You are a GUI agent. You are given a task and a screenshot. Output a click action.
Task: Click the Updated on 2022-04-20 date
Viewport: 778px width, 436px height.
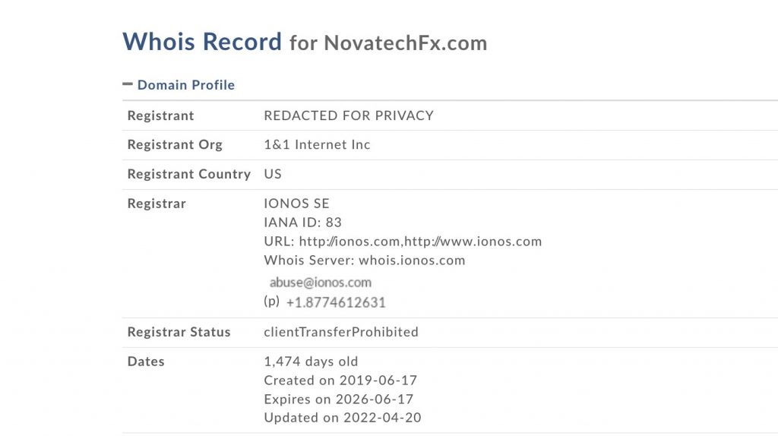point(342,418)
